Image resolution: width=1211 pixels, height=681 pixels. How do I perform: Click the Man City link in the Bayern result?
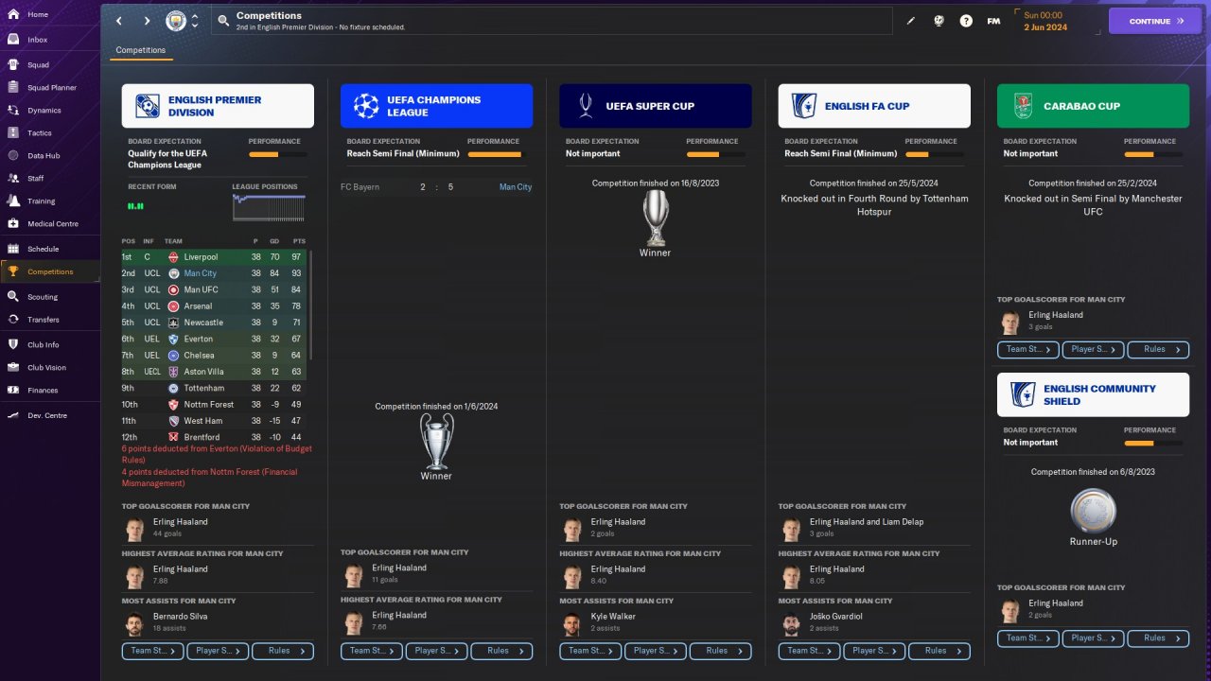click(x=516, y=187)
